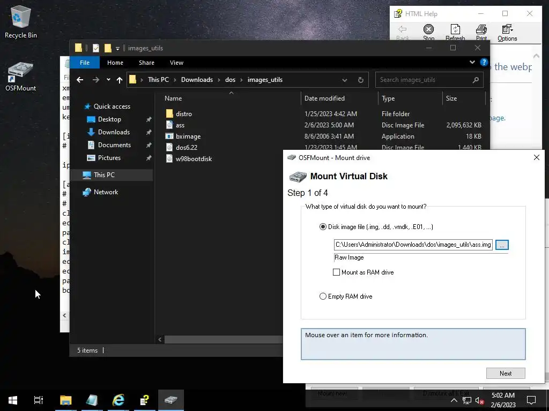Select the distro folder
Viewport: 549px width, 411px height.
pyautogui.click(x=184, y=113)
